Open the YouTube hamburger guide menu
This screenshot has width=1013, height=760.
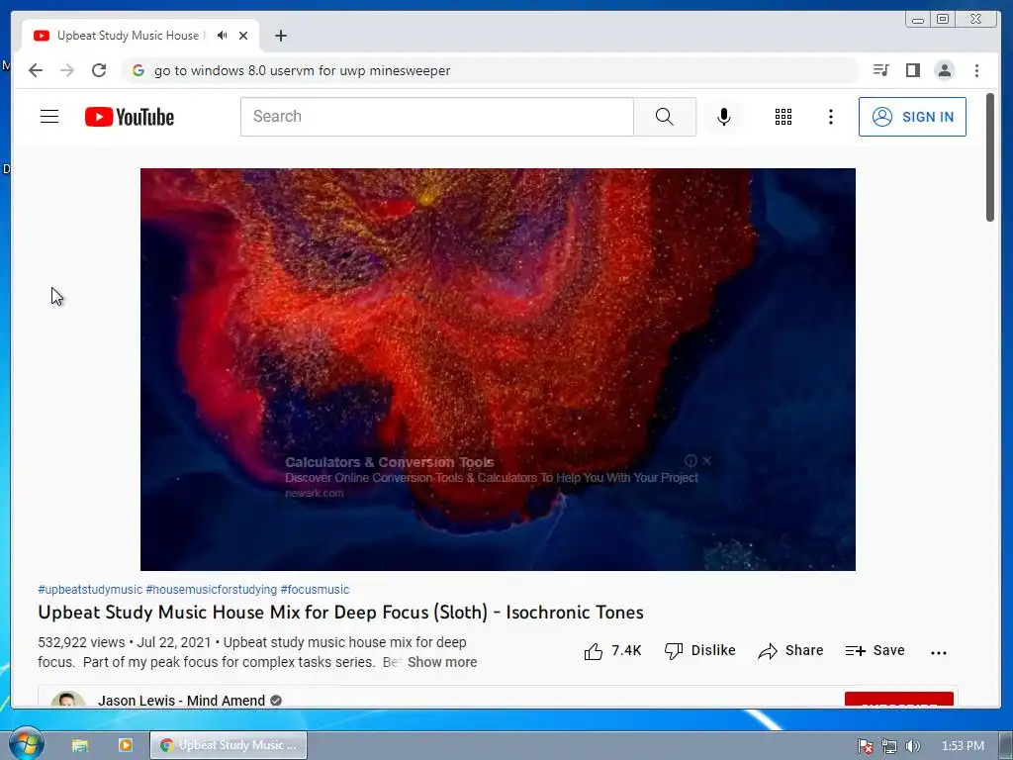[x=49, y=117]
